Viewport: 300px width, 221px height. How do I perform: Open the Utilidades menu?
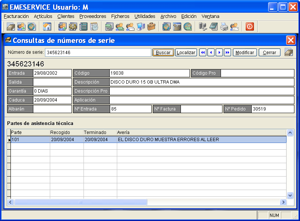click(145, 16)
